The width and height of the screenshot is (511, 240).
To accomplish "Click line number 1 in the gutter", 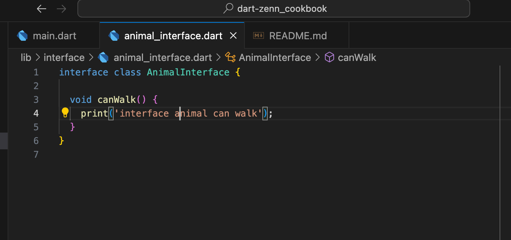I will point(36,72).
